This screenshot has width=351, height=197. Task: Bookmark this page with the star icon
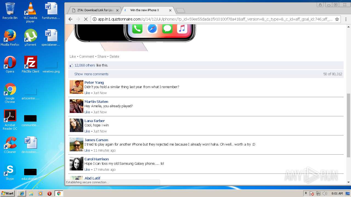click(337, 19)
